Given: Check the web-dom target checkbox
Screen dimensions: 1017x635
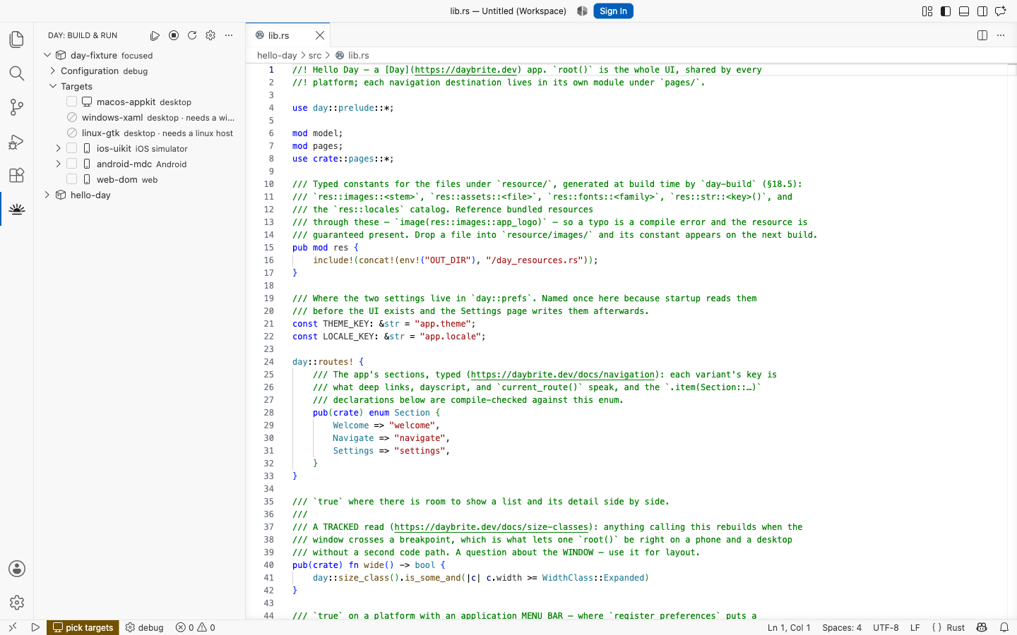Looking at the screenshot, I should coord(72,179).
